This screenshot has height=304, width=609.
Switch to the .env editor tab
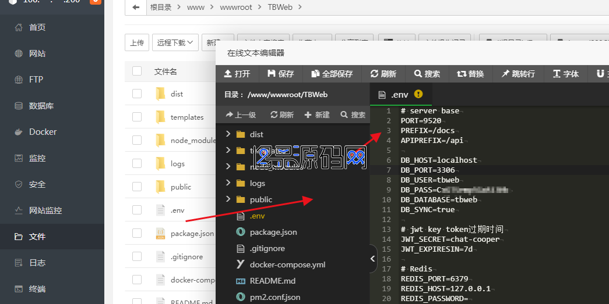tap(400, 95)
